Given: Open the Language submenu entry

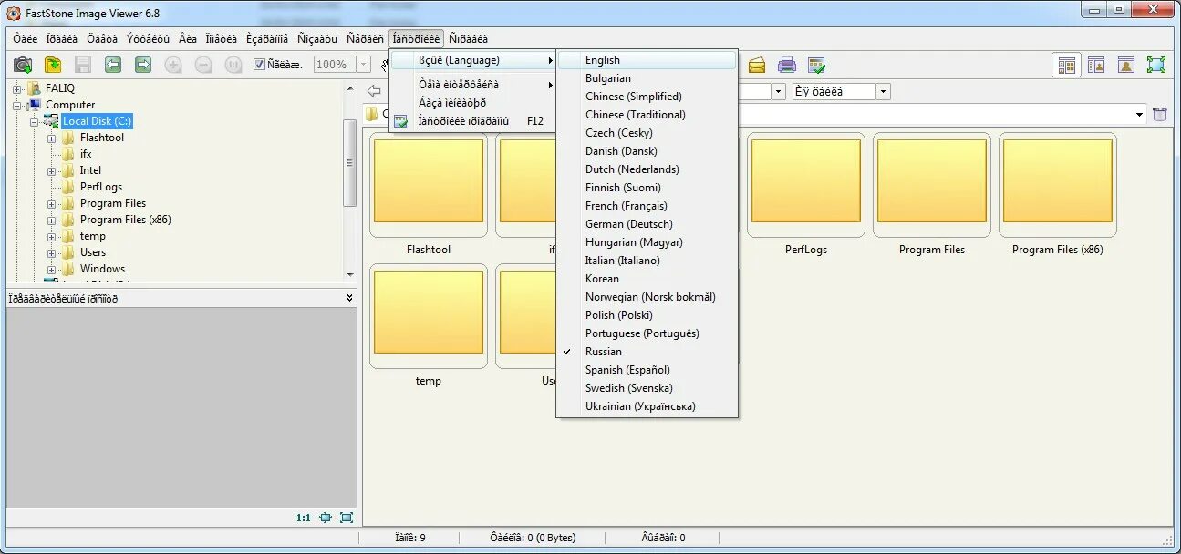Looking at the screenshot, I should (472, 60).
